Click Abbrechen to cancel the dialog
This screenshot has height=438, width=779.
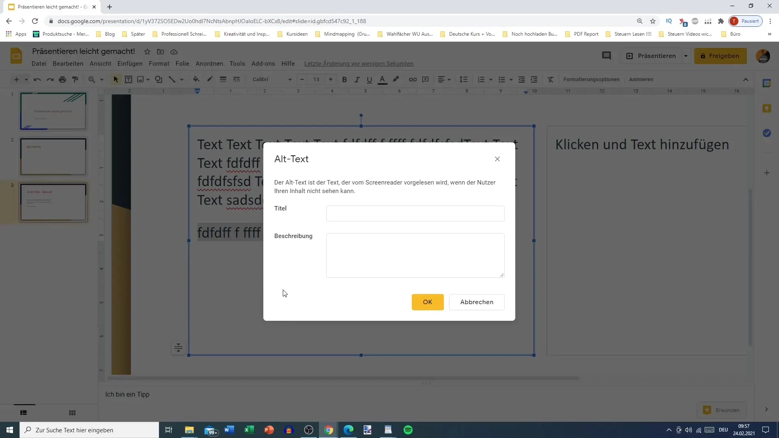coord(477,302)
